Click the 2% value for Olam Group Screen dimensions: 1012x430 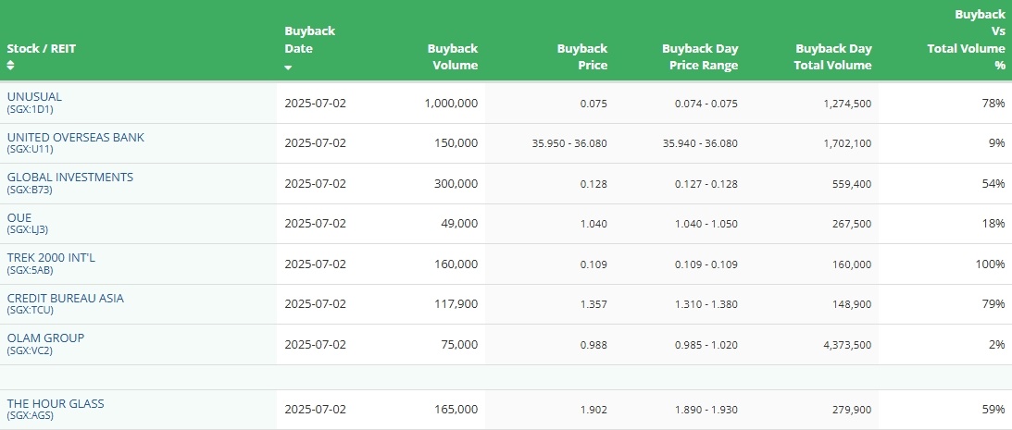coord(997,345)
